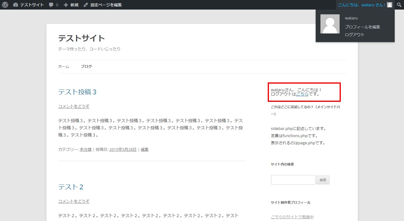Expand the こんにちは、wataru さん account menu
This screenshot has width=404, height=221.
(x=361, y=5)
